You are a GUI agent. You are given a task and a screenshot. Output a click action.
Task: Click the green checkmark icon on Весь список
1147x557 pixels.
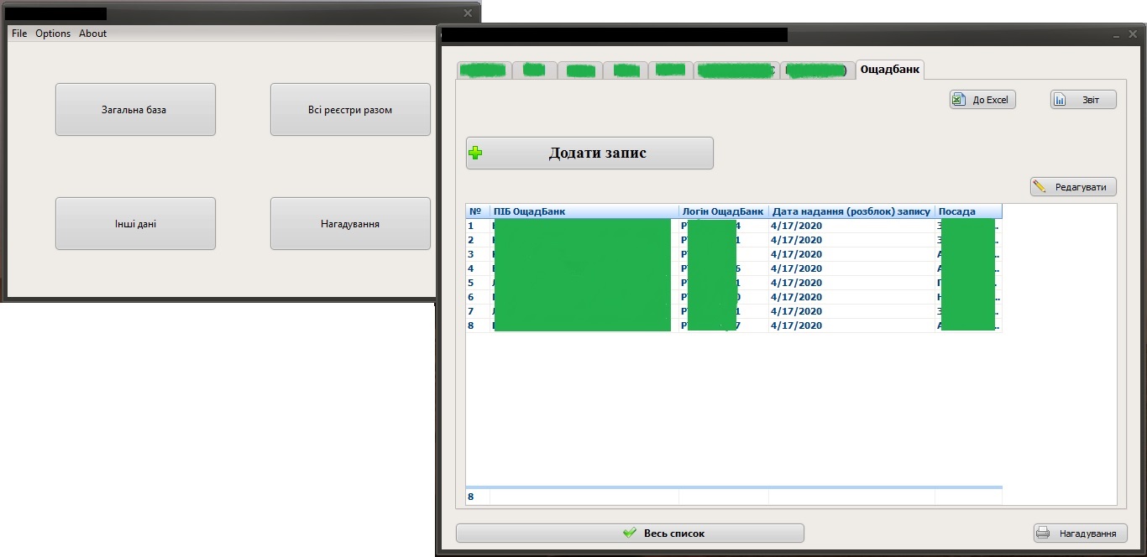point(630,533)
